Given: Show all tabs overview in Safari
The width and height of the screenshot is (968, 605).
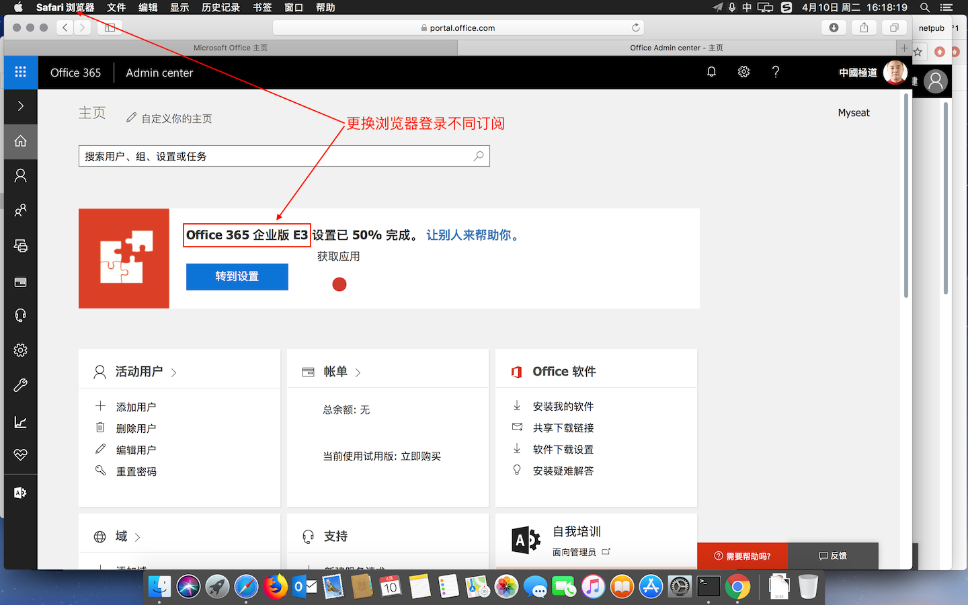Looking at the screenshot, I should tap(894, 28).
